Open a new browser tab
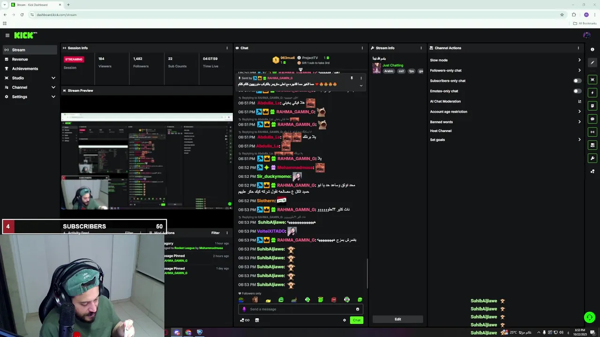600x337 pixels. 68,5
